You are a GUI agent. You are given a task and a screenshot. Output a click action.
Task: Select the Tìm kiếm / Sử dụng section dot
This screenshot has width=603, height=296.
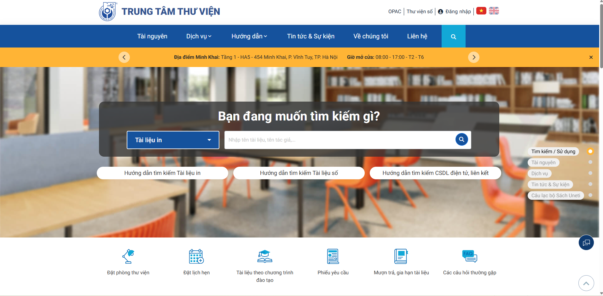click(590, 151)
